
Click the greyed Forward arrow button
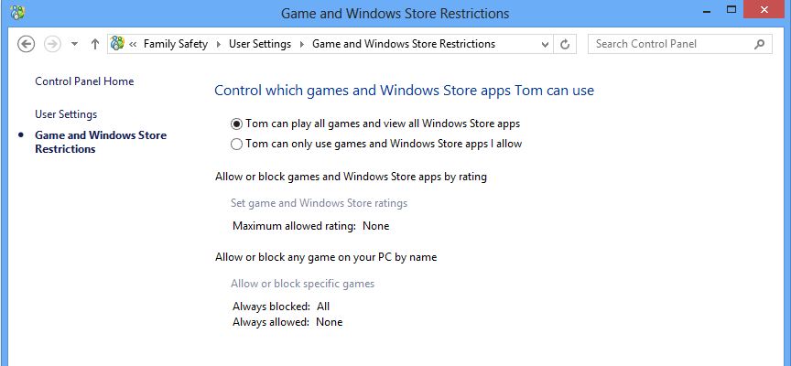(x=52, y=44)
